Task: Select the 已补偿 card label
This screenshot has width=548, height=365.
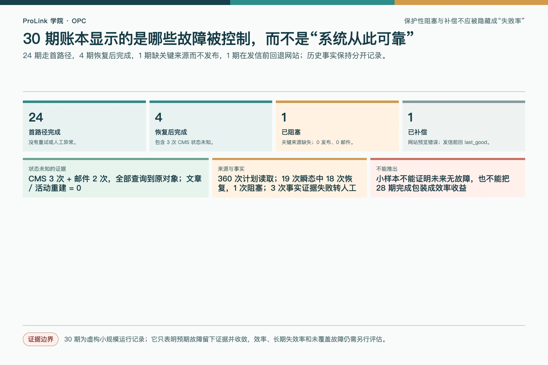Action: point(417,132)
